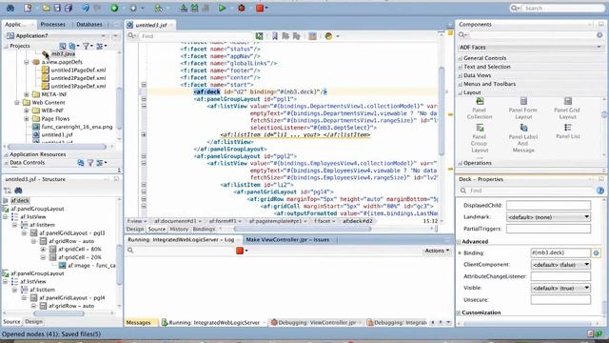Image resolution: width=609 pixels, height=343 pixels.
Task: Toggle bookmark icon in editor toolbar
Action: click(275, 36)
